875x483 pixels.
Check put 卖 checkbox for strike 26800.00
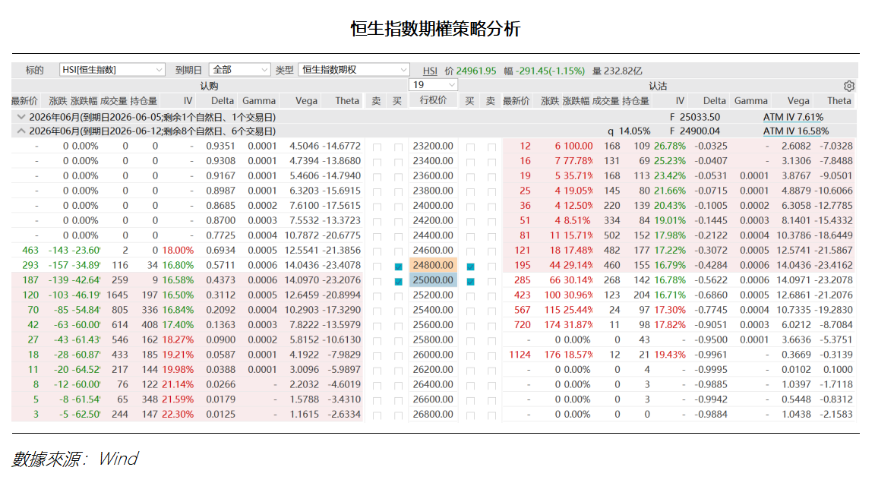(491, 415)
